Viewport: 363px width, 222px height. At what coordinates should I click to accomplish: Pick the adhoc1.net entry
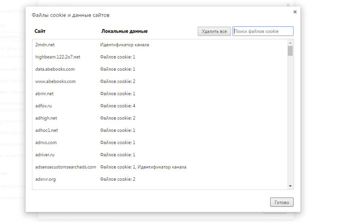coord(46,130)
